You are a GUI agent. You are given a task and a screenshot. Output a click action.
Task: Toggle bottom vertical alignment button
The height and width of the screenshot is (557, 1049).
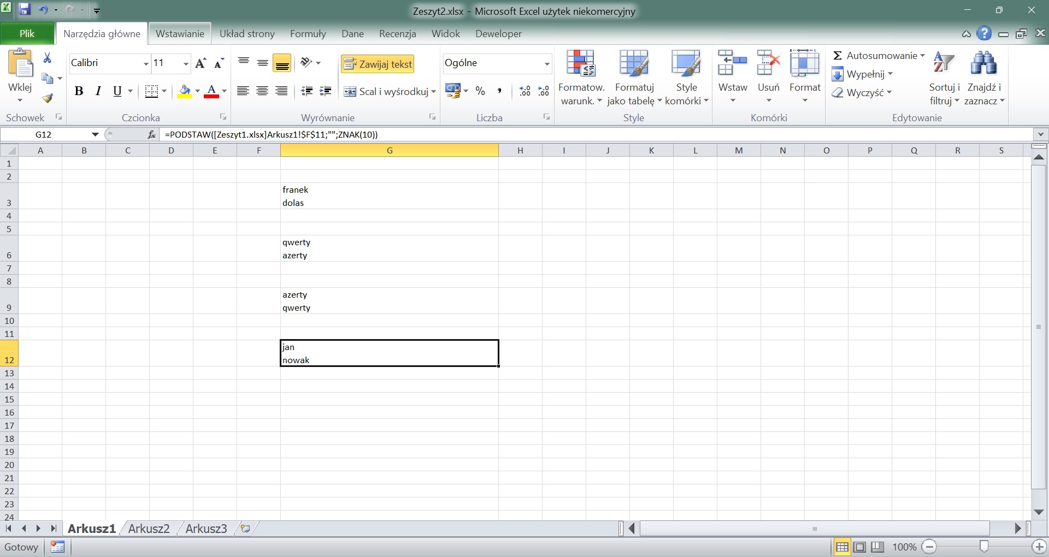[282, 64]
